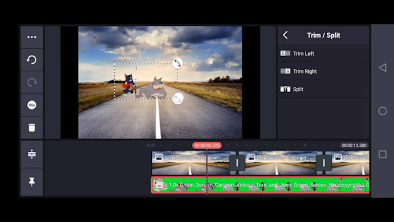Viewport: 394px width, 222px height.
Task: Click the Tom and dog overlay in preview
Action: [x=146, y=82]
